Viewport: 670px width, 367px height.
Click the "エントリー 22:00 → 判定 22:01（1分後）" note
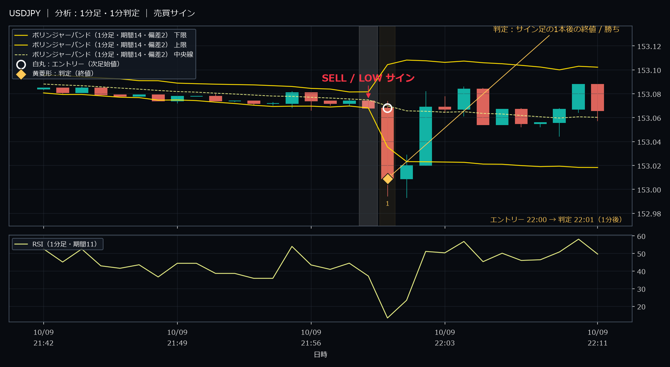(556, 220)
